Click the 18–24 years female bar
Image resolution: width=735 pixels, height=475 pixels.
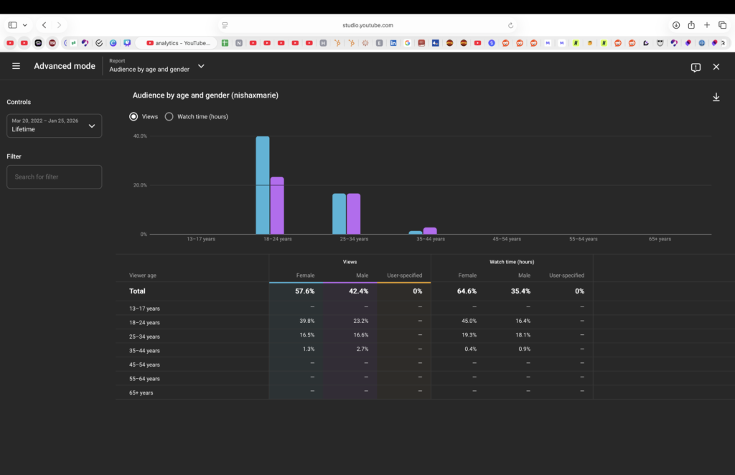pyautogui.click(x=263, y=185)
